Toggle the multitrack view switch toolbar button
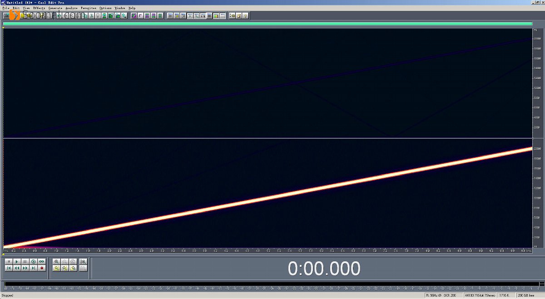 pos(6,15)
